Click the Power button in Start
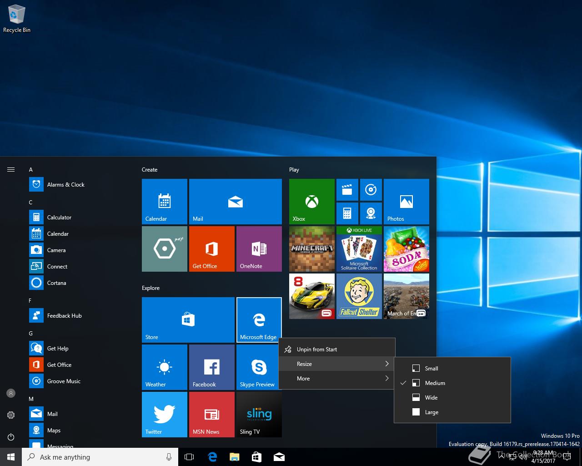Screen dimensions: 582x466 (11, 437)
